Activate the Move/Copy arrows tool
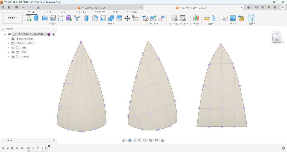Viewport: 287px width, 152px height. (x=127, y=18)
